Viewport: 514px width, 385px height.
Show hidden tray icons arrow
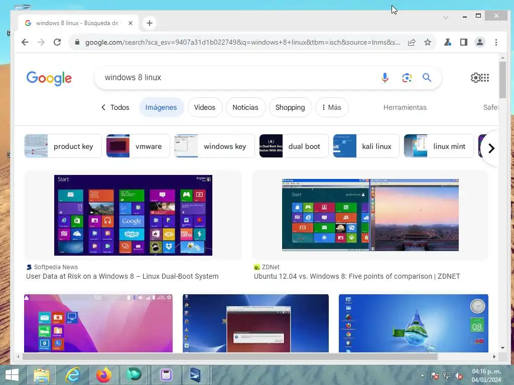click(x=423, y=376)
